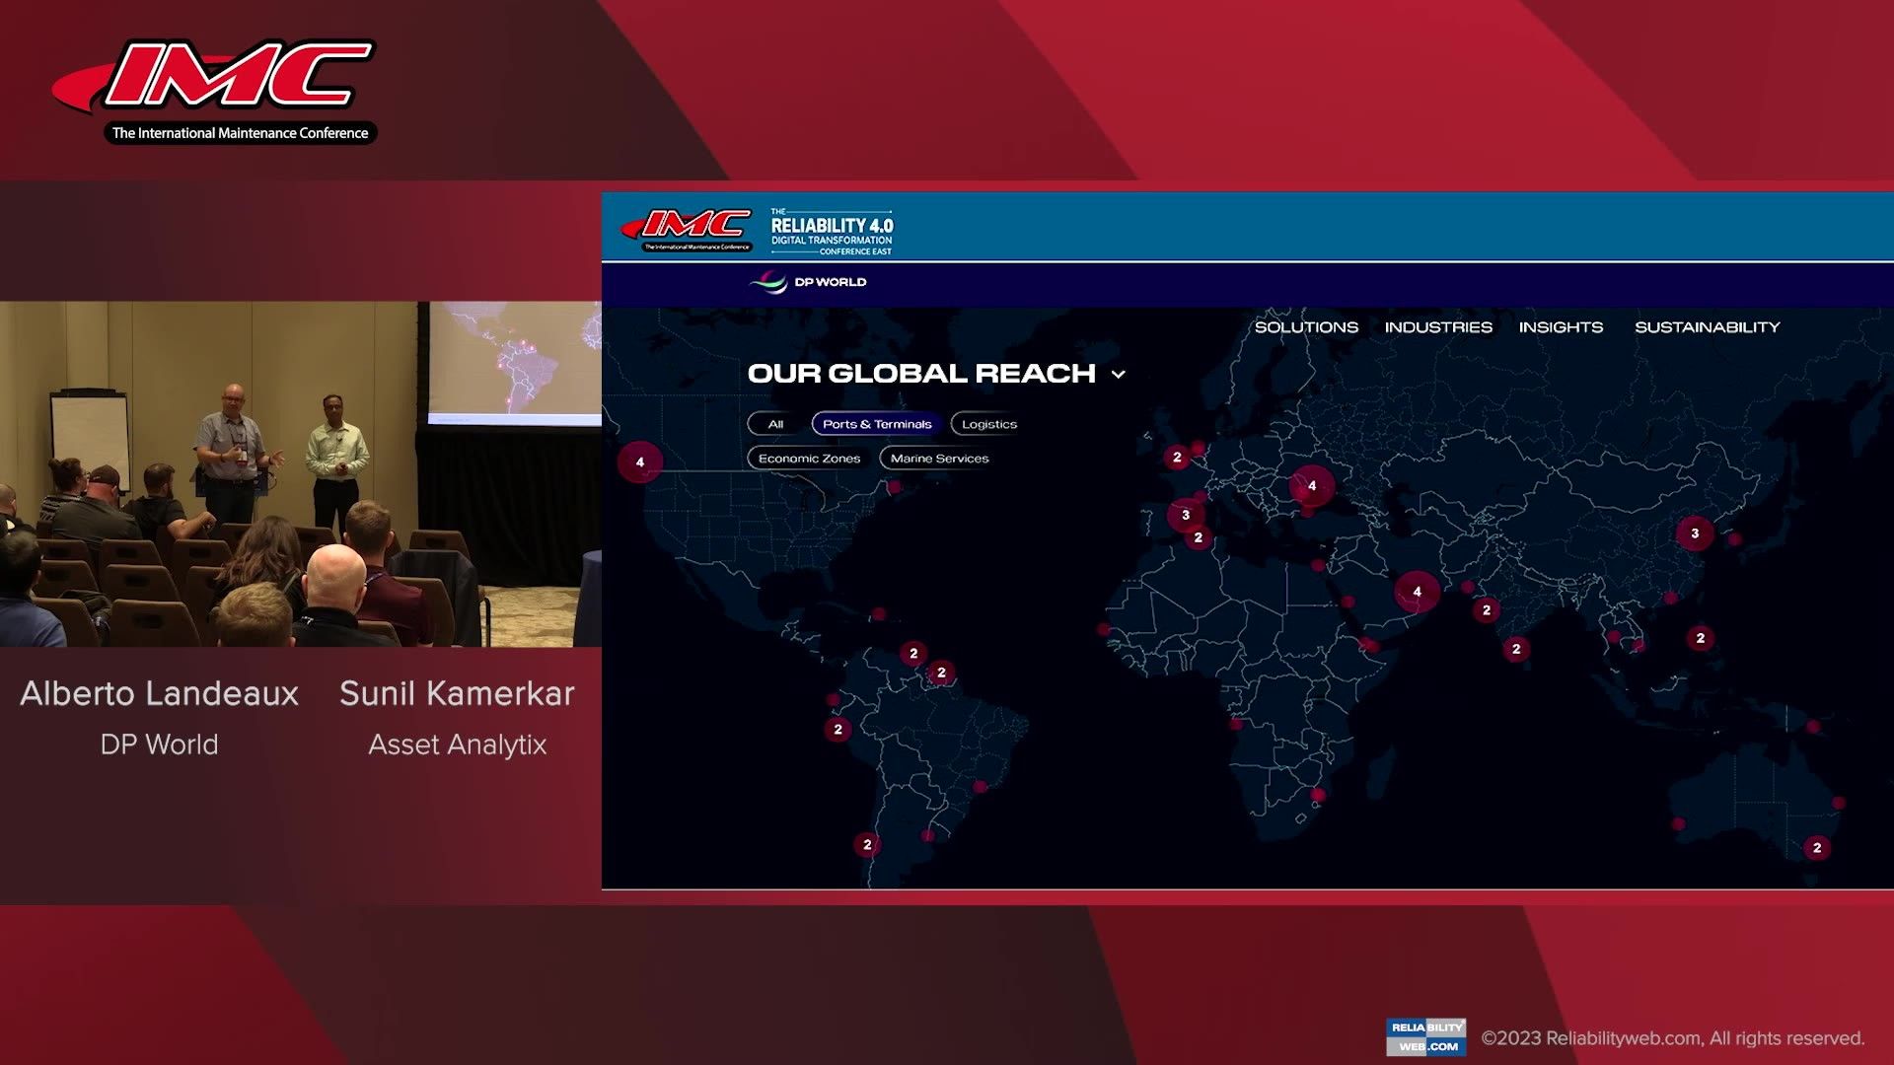Click the Reliabilityweb.com logo badge
The height and width of the screenshot is (1065, 1894).
point(1425,1036)
